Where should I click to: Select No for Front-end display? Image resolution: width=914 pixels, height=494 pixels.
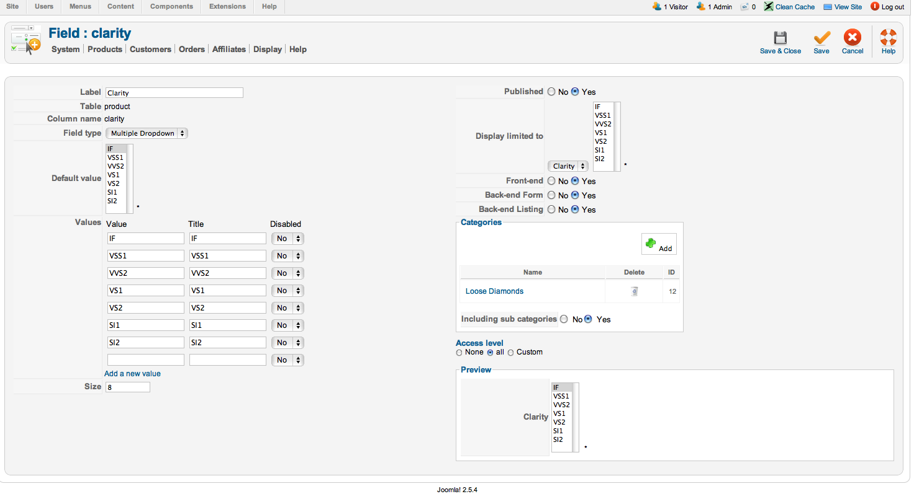551,181
